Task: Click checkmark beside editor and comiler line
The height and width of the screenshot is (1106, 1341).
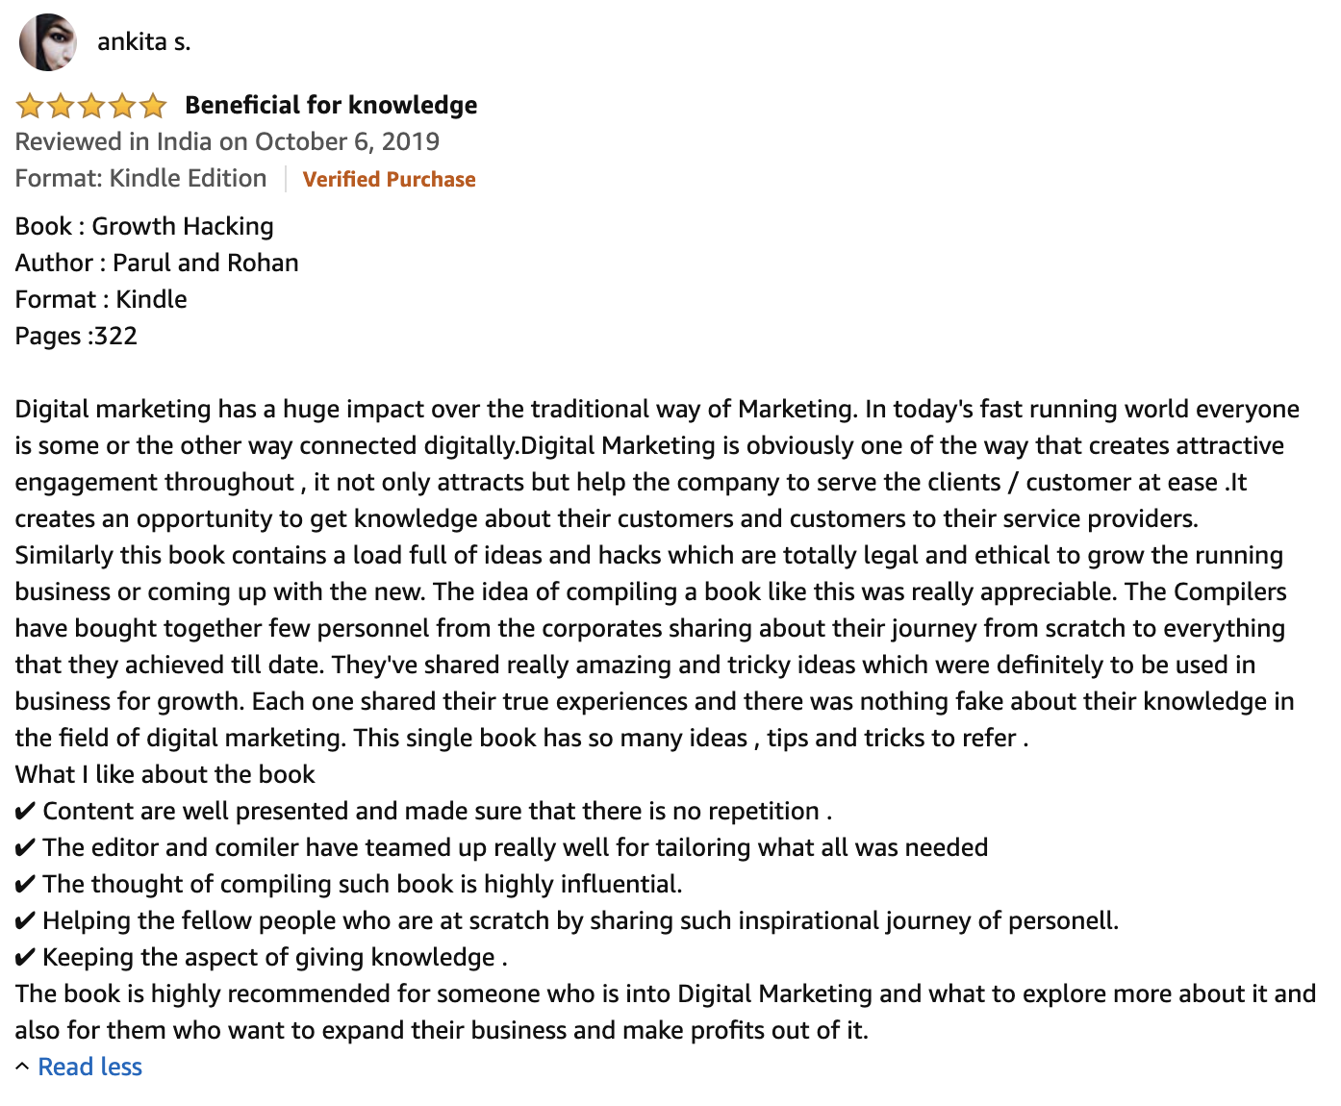Action: (x=26, y=848)
